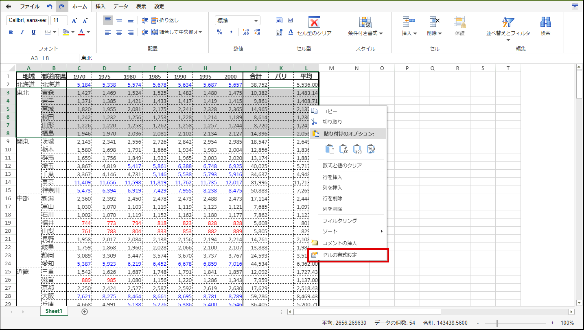
Task: Click the paste formatting % icon
Action: tap(371, 149)
